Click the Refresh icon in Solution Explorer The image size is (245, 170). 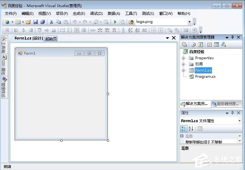pyautogui.click(x=200, y=45)
